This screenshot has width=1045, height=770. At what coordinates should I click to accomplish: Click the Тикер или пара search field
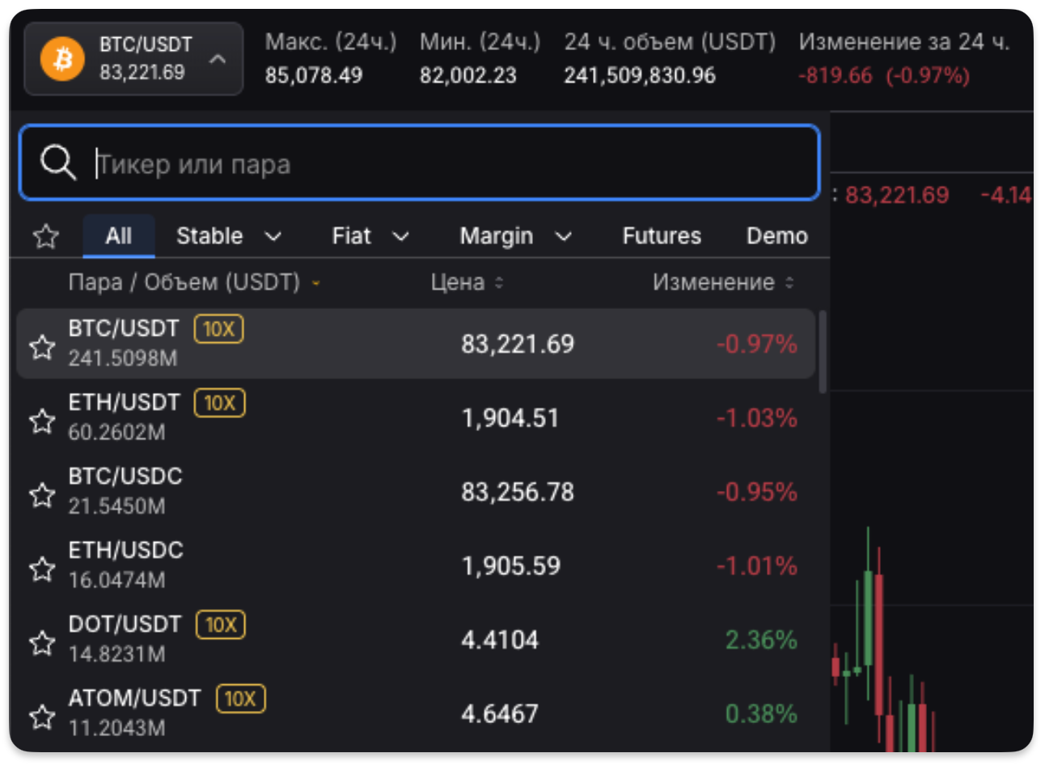pos(453,163)
